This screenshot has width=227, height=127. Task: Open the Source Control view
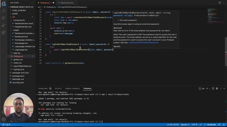(x=4, y=18)
